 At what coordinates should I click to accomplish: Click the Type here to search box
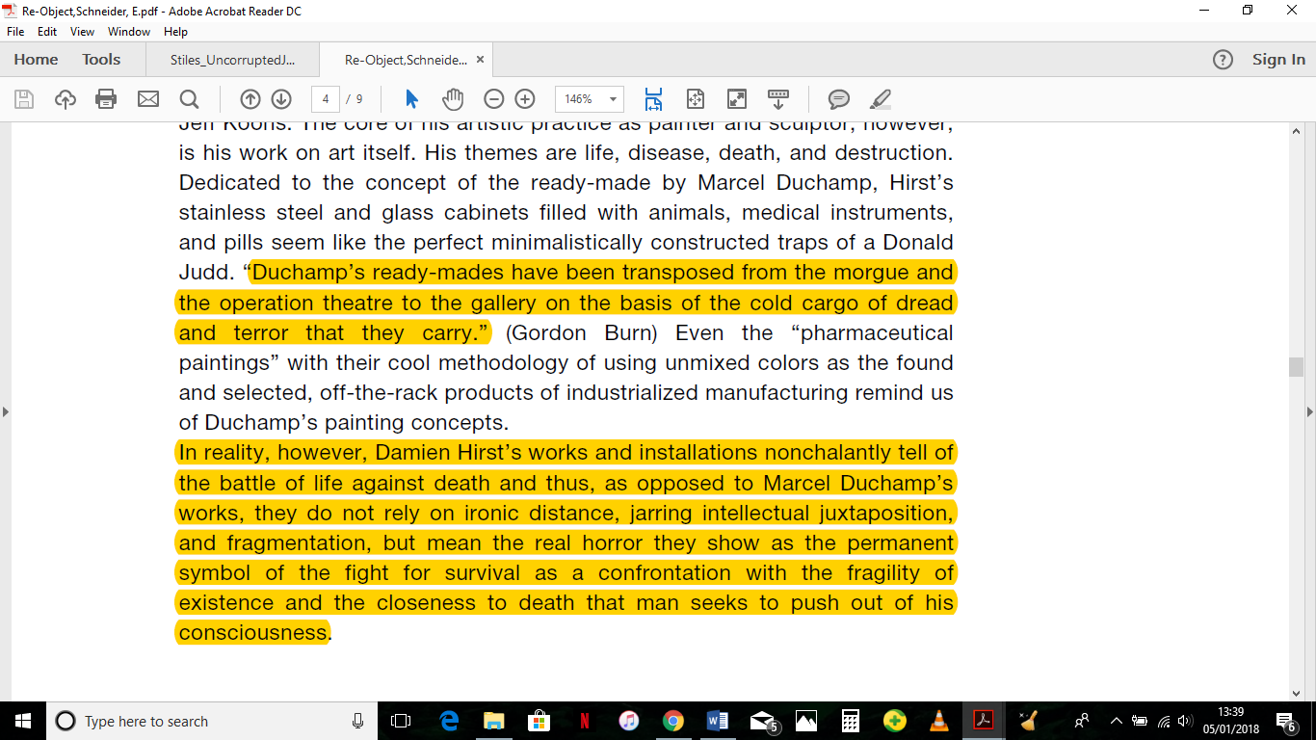(x=212, y=721)
